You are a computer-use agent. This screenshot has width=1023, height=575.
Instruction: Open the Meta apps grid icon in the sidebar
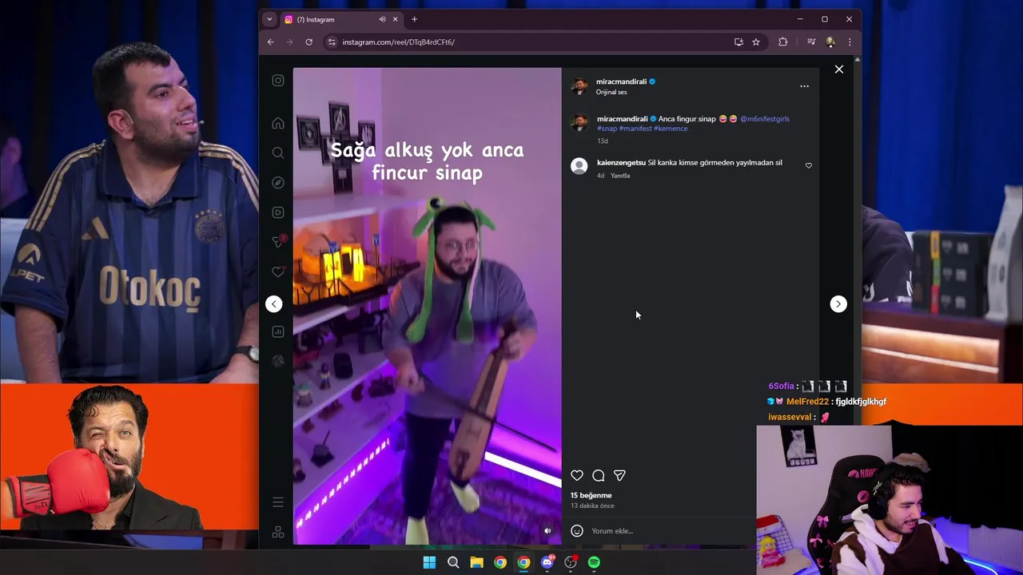[278, 532]
